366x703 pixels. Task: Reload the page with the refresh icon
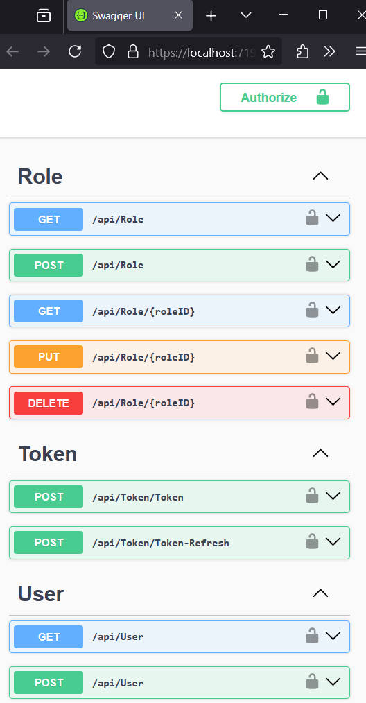pyautogui.click(x=75, y=52)
